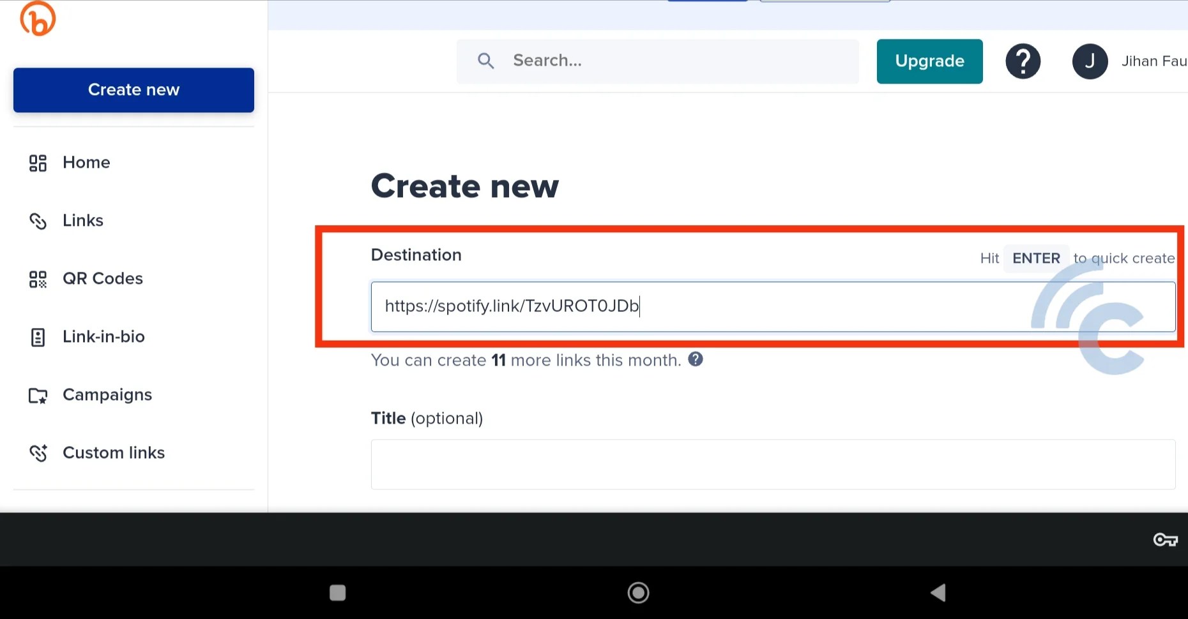Click the keyboard key icon in system bar
The height and width of the screenshot is (619, 1188).
[1166, 539]
